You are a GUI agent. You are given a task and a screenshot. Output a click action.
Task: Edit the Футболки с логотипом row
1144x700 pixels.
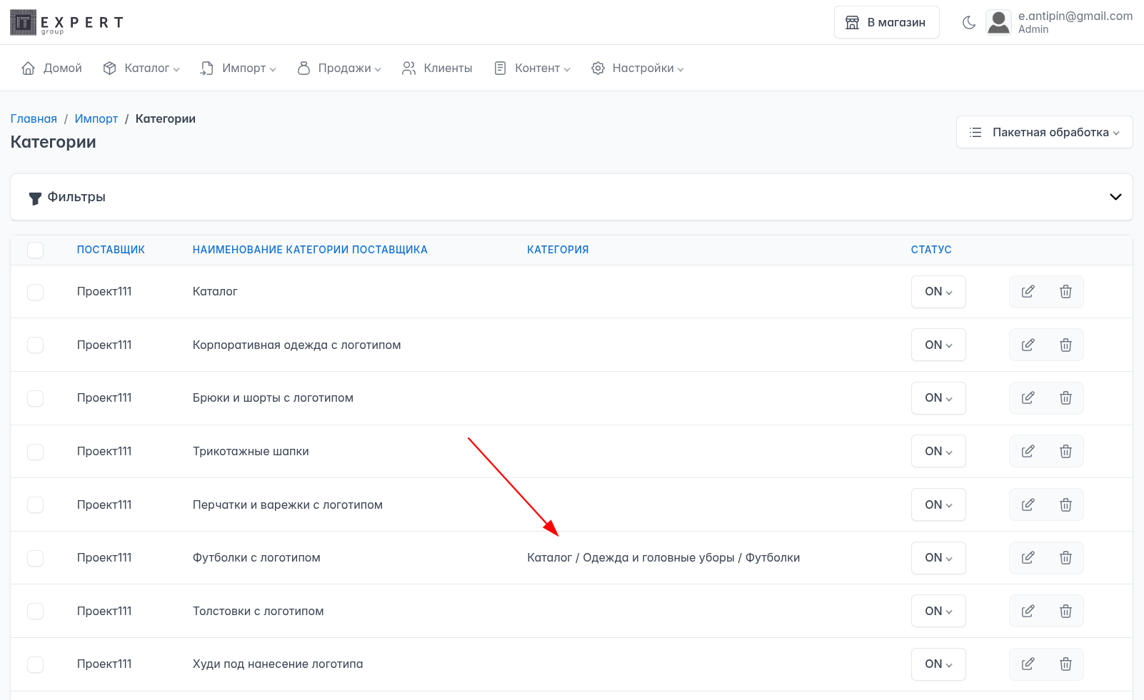pos(1028,558)
